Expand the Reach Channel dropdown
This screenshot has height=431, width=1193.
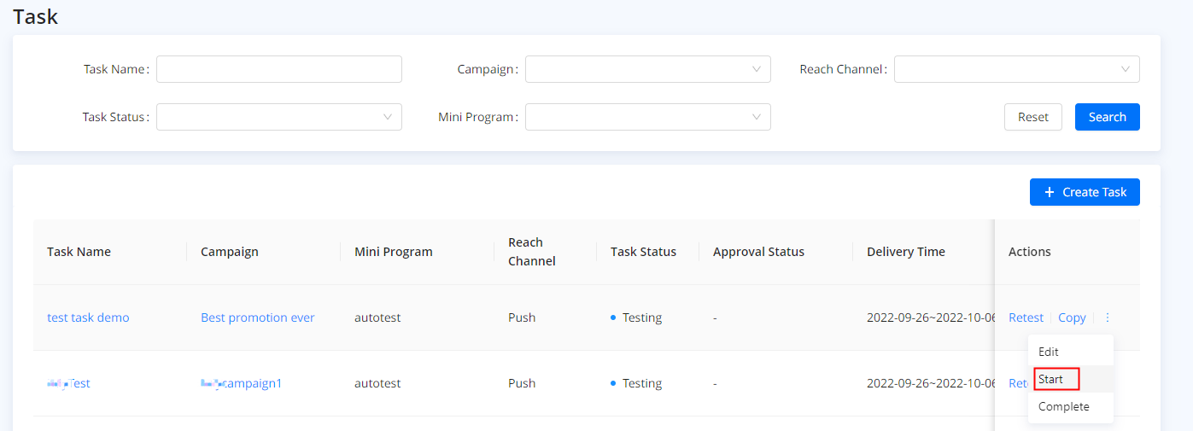click(x=1016, y=69)
